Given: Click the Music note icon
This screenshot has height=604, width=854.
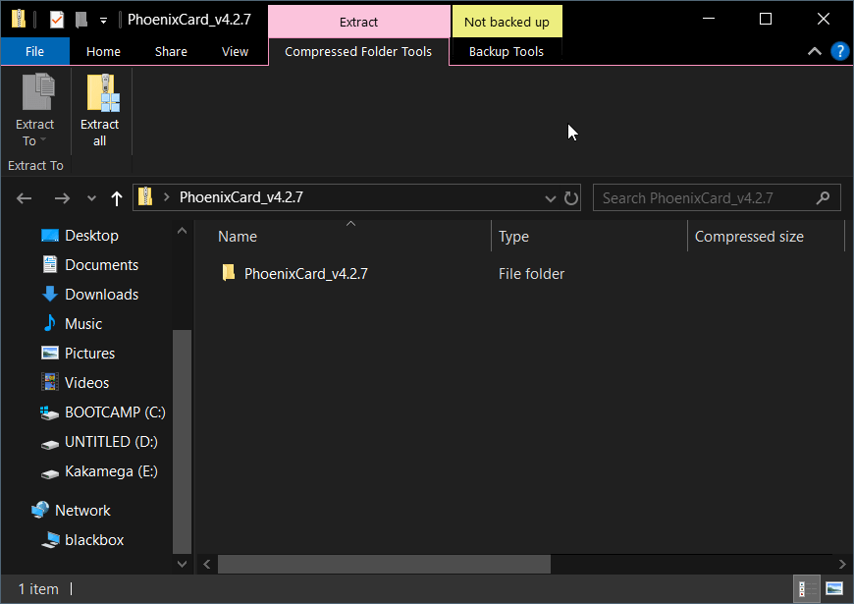Looking at the screenshot, I should point(49,323).
